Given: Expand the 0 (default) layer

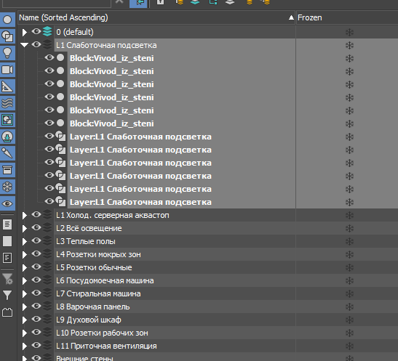Looking at the screenshot, I should pyautogui.click(x=24, y=32).
